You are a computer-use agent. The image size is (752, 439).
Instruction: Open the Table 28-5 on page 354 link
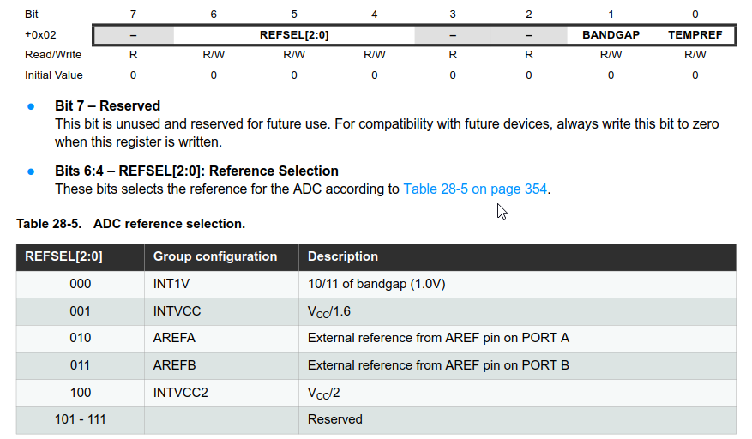point(475,189)
